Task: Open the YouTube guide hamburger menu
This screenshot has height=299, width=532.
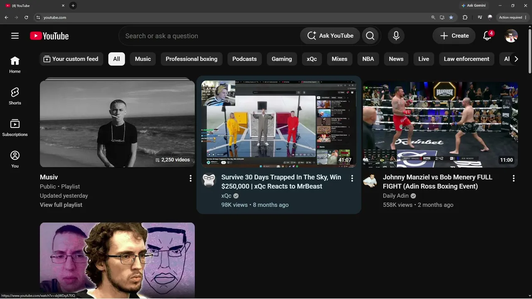Action: coord(15,36)
